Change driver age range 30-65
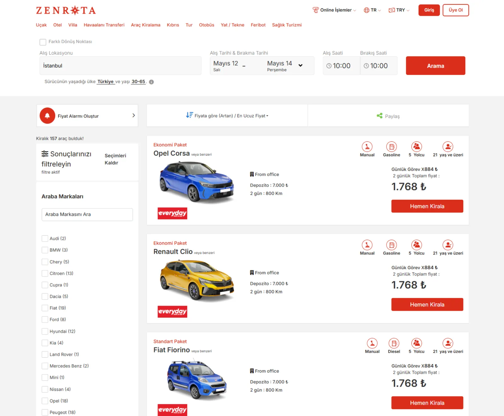Screen dimensions: 504x416 (x=139, y=82)
